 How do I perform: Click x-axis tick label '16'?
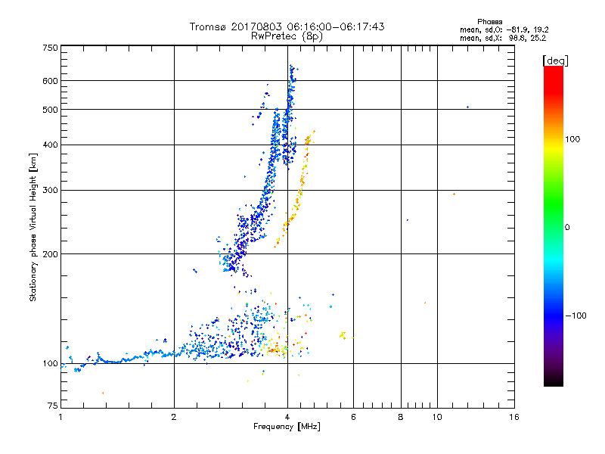coord(514,417)
